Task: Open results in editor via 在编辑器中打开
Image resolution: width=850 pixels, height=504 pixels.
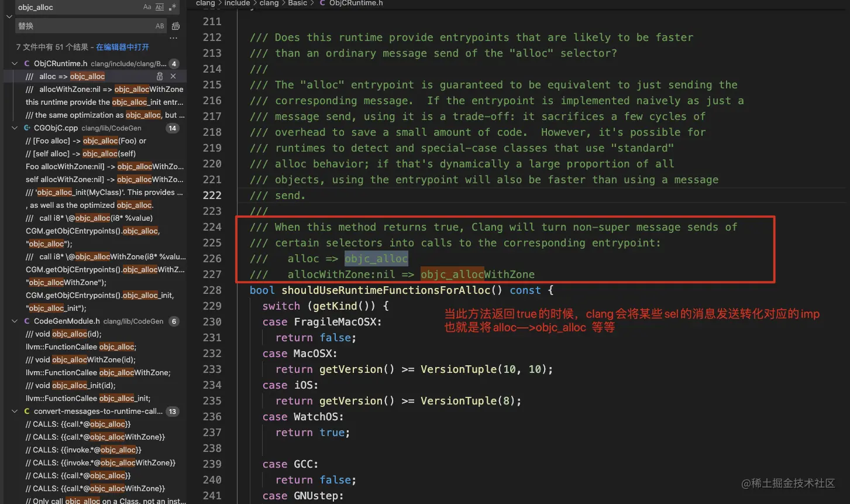Action: [x=122, y=47]
